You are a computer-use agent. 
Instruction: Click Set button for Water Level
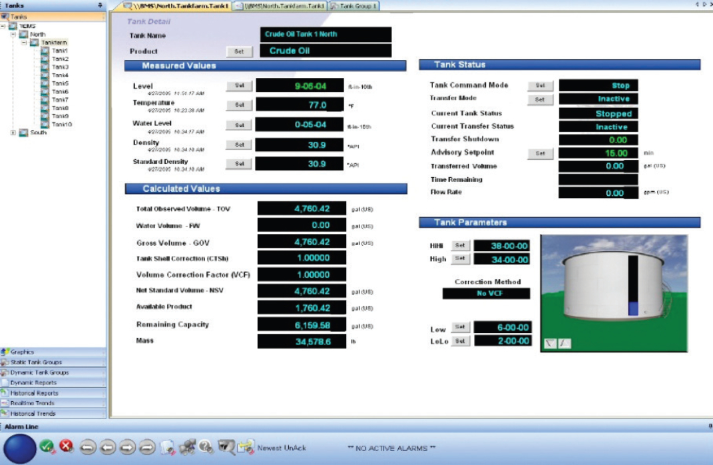[x=239, y=125]
